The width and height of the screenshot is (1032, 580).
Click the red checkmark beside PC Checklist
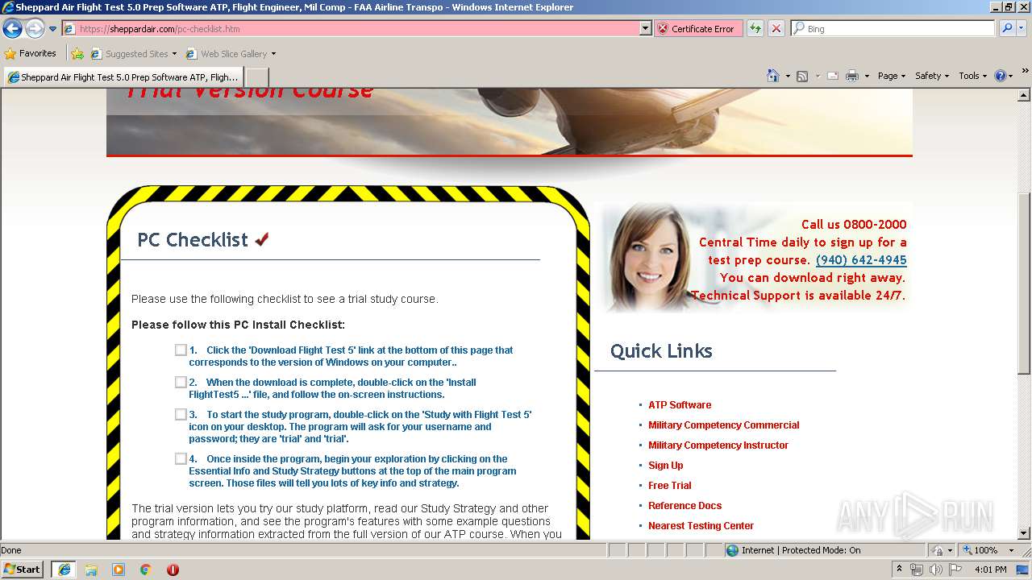[262, 239]
